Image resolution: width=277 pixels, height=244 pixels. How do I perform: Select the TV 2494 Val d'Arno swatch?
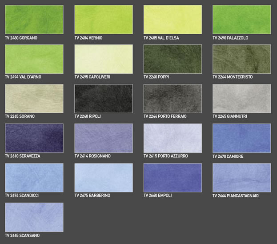pos(34,59)
